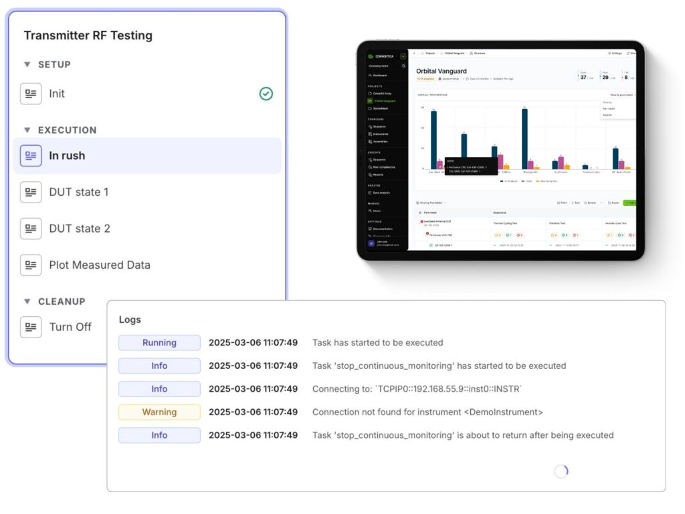Click the DUT state 2 step icon
Screen dimensions: 685x514
[31, 229]
